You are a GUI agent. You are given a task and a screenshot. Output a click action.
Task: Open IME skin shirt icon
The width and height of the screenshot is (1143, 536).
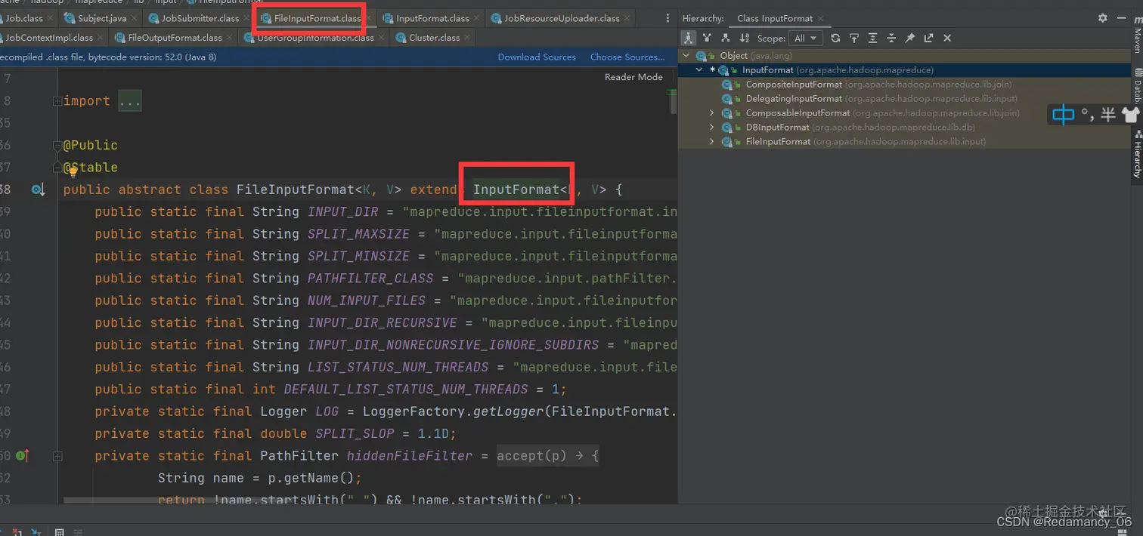tap(1130, 115)
